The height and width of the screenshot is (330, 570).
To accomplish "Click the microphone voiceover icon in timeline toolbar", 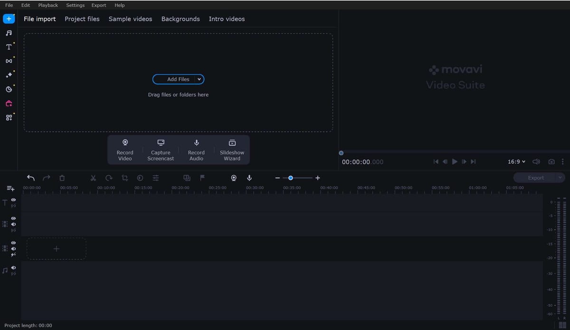I will [249, 178].
